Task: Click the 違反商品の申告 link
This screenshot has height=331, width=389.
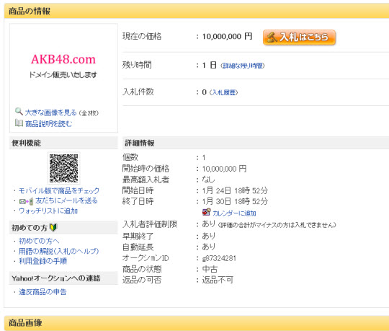Action: point(43,292)
